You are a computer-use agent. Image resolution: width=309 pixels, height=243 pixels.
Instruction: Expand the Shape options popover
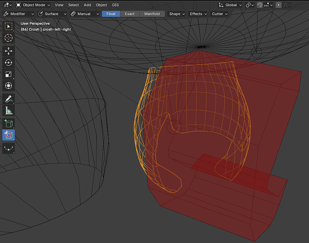click(x=177, y=14)
